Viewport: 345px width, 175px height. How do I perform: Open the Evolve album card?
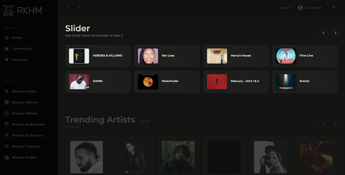tap(305, 82)
